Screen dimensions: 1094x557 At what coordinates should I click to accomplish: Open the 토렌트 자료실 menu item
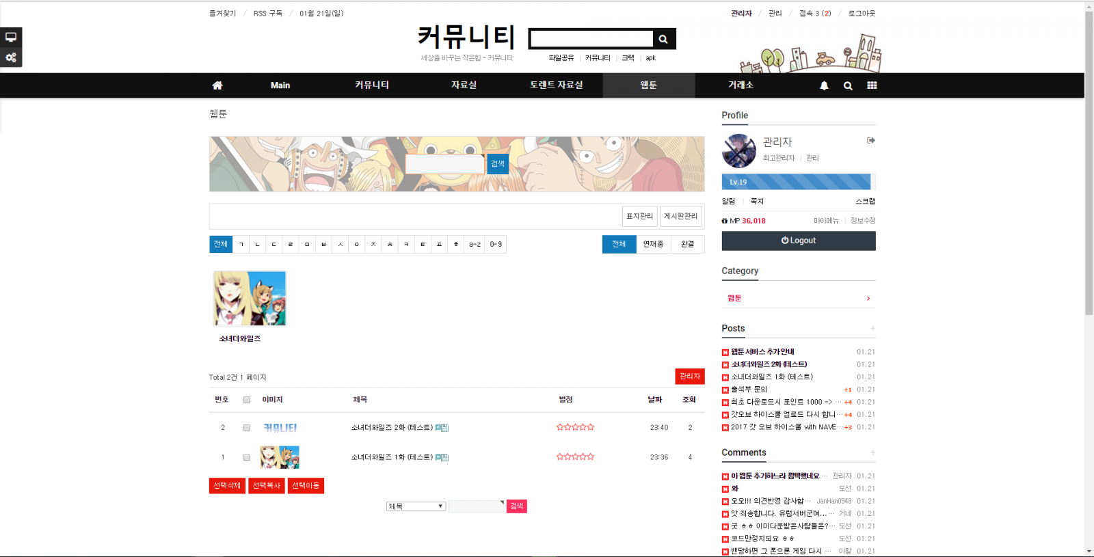[556, 85]
